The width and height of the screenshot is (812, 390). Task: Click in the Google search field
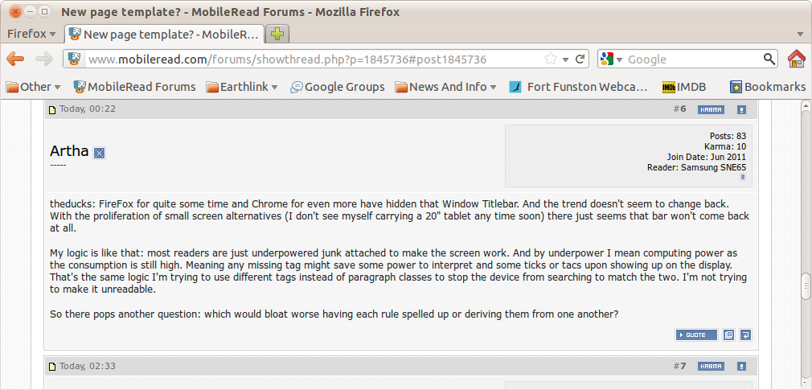coord(691,59)
